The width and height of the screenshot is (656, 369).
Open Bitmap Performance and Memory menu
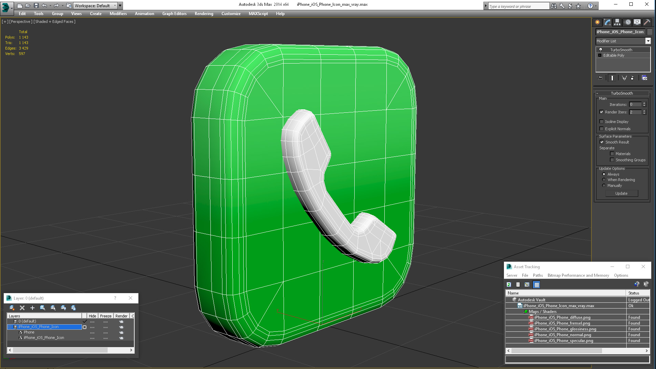[578, 275]
